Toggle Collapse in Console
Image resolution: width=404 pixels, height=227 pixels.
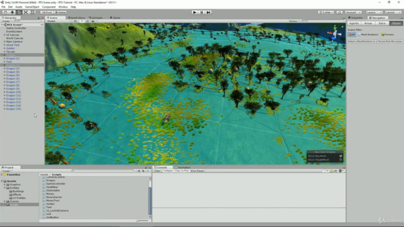click(x=168, y=171)
